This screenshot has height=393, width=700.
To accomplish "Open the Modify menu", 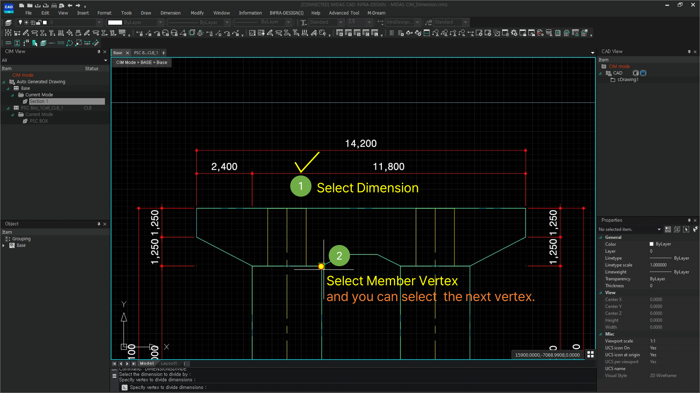I will click(x=197, y=13).
